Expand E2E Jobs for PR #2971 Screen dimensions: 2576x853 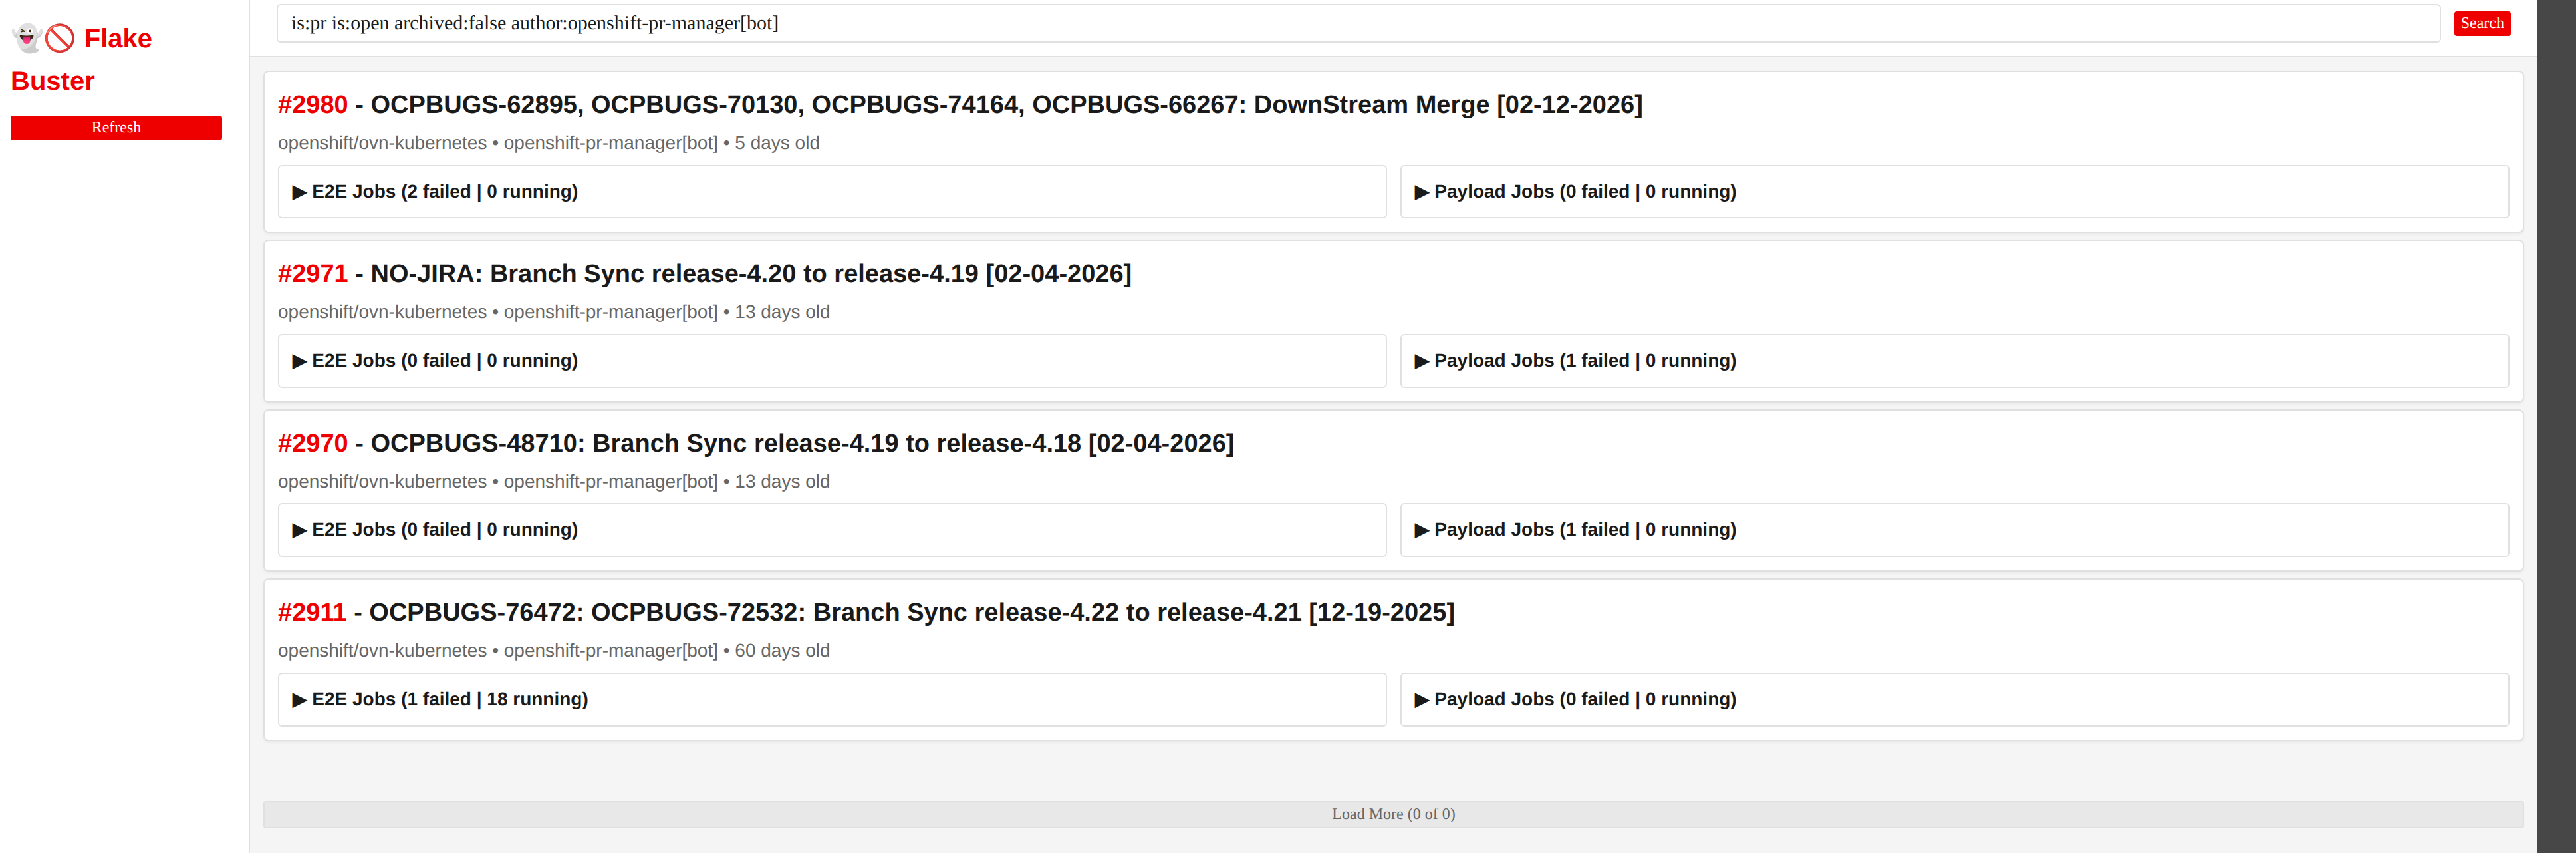831,361
